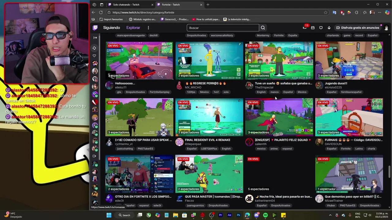Open Adobe After Effects from taskbar

coord(229,215)
